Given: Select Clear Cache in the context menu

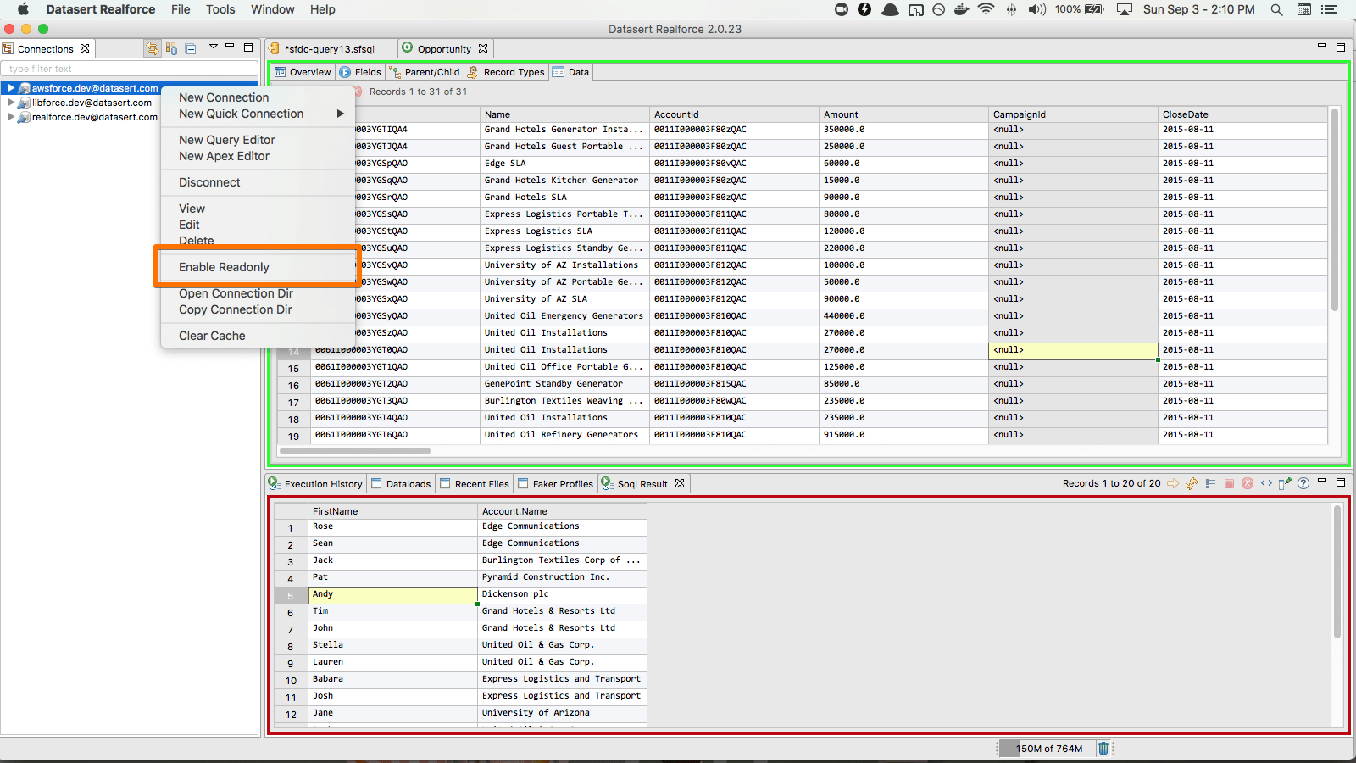Looking at the screenshot, I should click(212, 336).
